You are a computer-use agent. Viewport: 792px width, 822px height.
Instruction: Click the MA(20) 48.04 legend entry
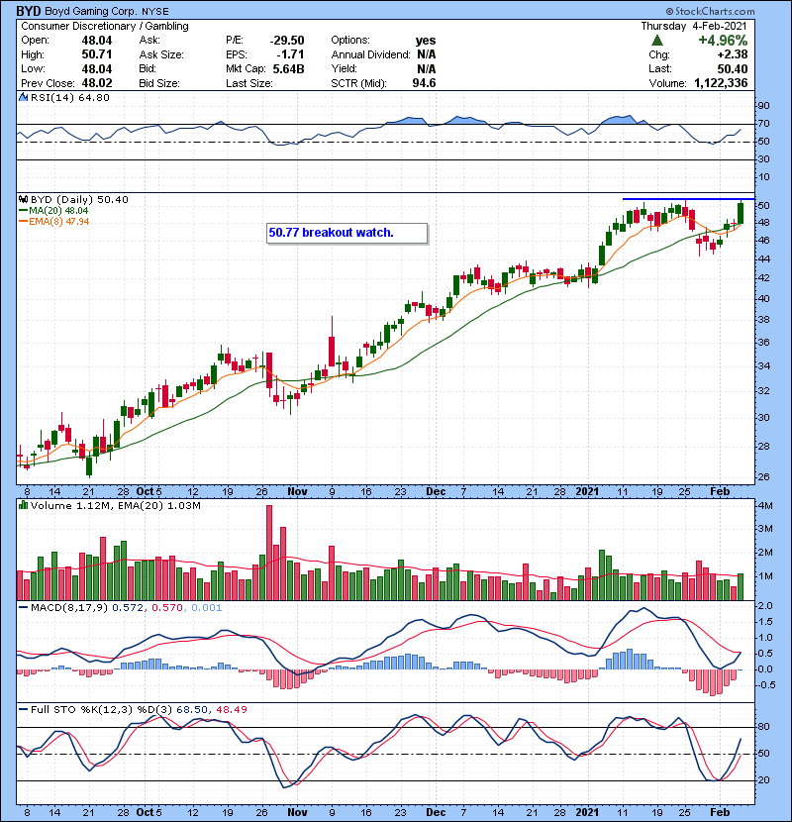coord(53,211)
